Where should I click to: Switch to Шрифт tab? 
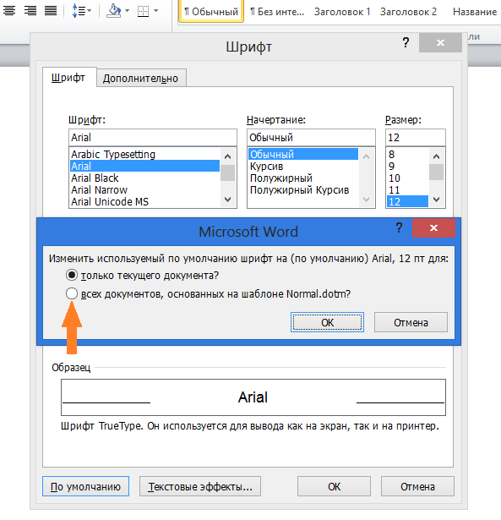[x=68, y=78]
